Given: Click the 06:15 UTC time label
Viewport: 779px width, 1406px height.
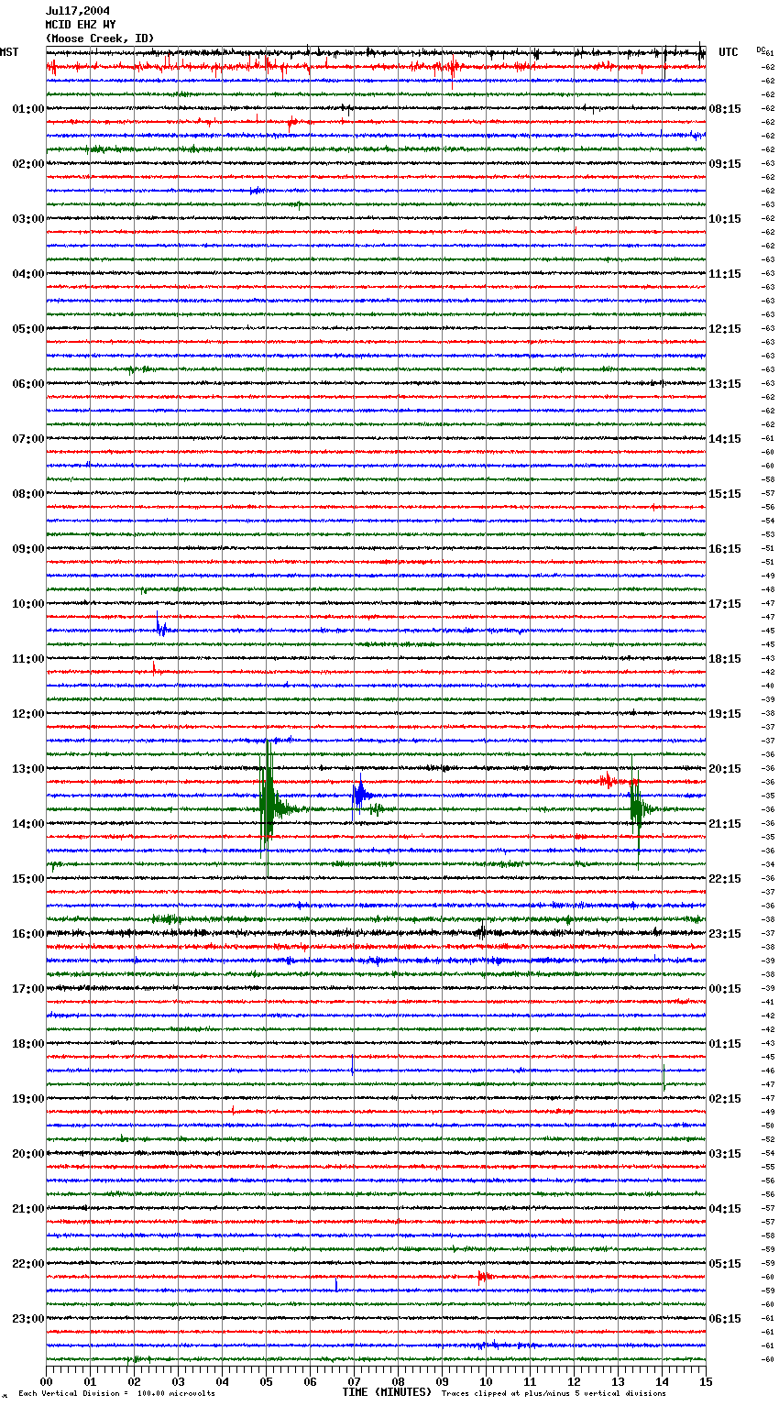Looking at the screenshot, I should [725, 1319].
